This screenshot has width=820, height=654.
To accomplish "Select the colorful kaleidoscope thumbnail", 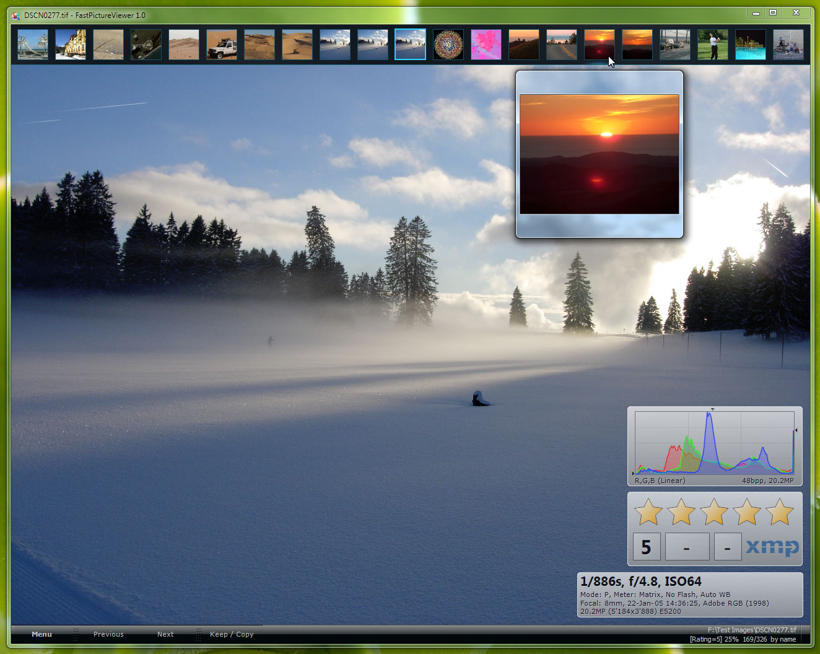I will 448,44.
